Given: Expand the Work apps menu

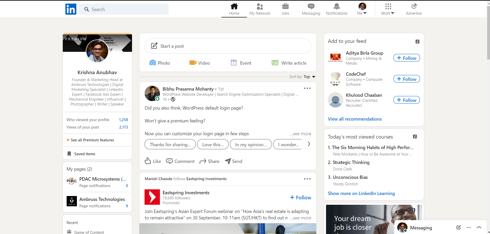Looking at the screenshot, I should click(x=388, y=9).
